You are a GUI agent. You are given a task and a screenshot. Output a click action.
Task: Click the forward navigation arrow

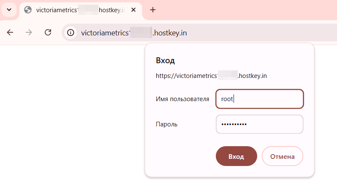29,32
